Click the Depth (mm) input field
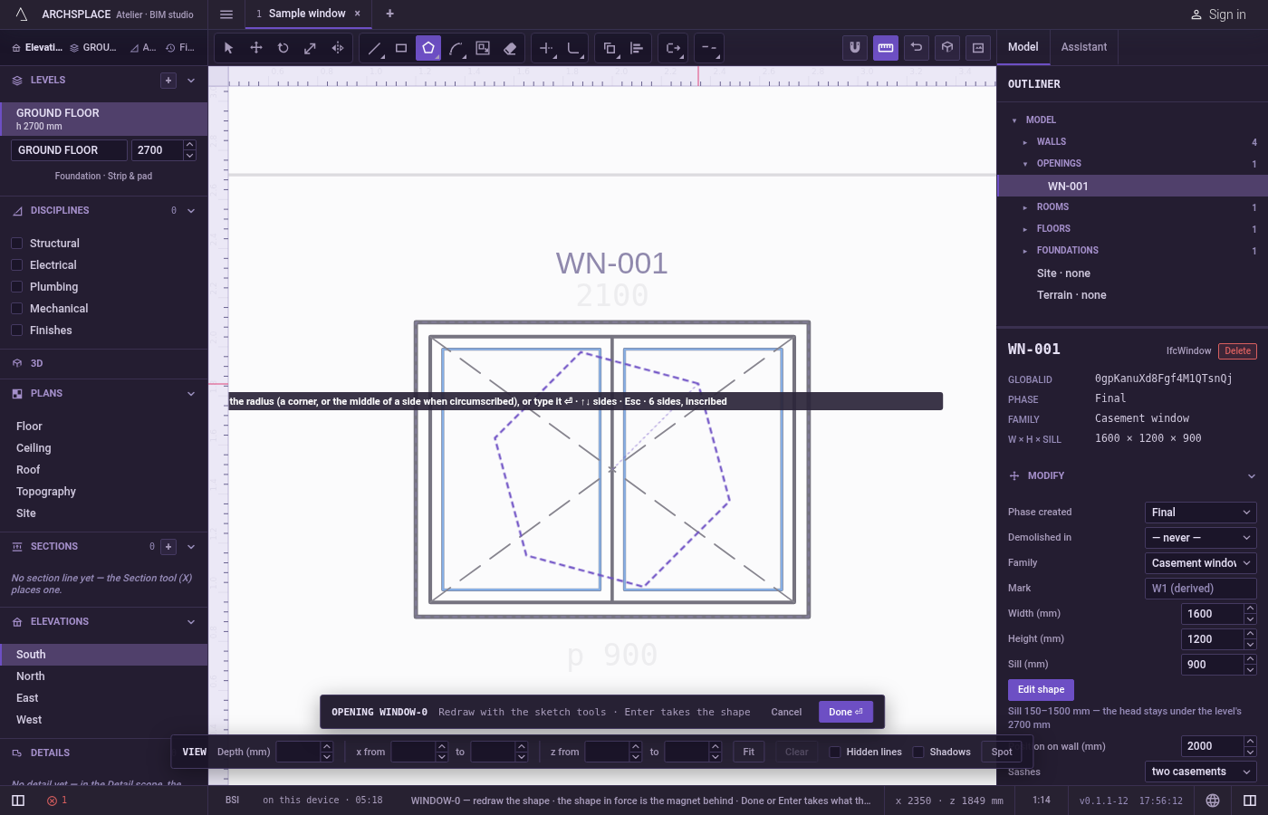Viewport: 1268px width, 815px height. point(298,752)
